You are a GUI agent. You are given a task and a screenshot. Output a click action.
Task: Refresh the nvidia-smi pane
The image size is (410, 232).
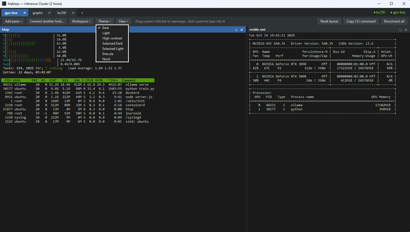tap(400, 30)
